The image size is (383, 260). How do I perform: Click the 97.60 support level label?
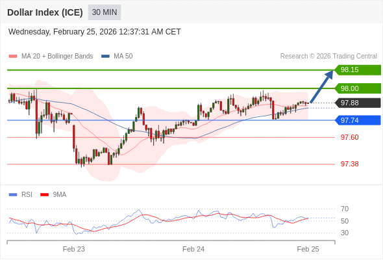(350, 137)
